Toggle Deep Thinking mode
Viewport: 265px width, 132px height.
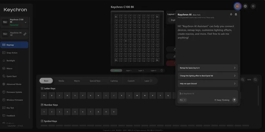(222, 100)
